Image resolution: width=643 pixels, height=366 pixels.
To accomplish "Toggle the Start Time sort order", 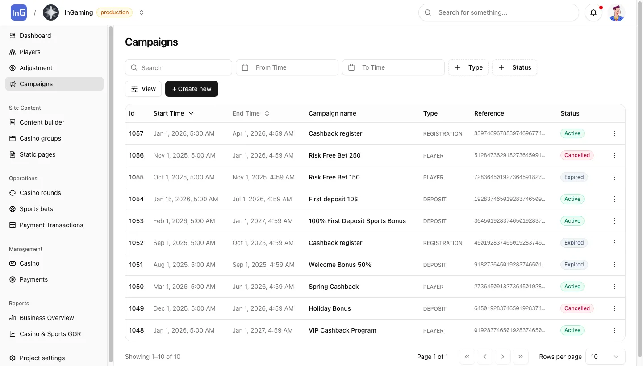I will (191, 113).
